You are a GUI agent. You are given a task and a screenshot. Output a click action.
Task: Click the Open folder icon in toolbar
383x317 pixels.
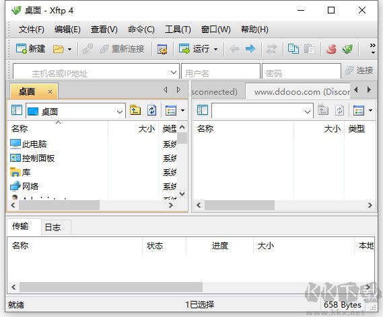[58, 49]
